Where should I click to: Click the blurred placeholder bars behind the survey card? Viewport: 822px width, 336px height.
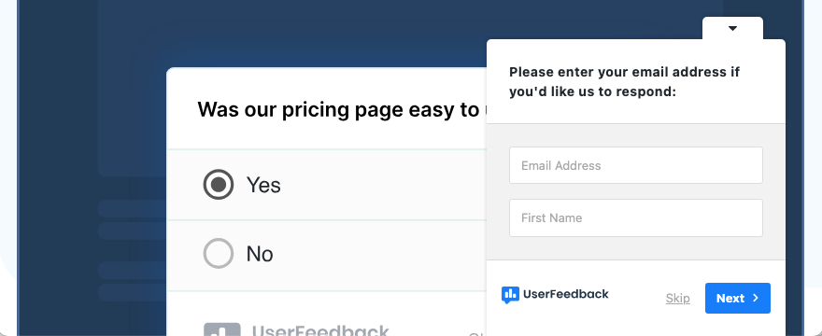[132, 249]
